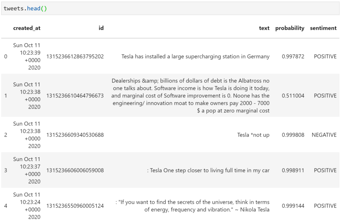Click row index 1
The width and height of the screenshot is (341, 222).
click(6, 96)
